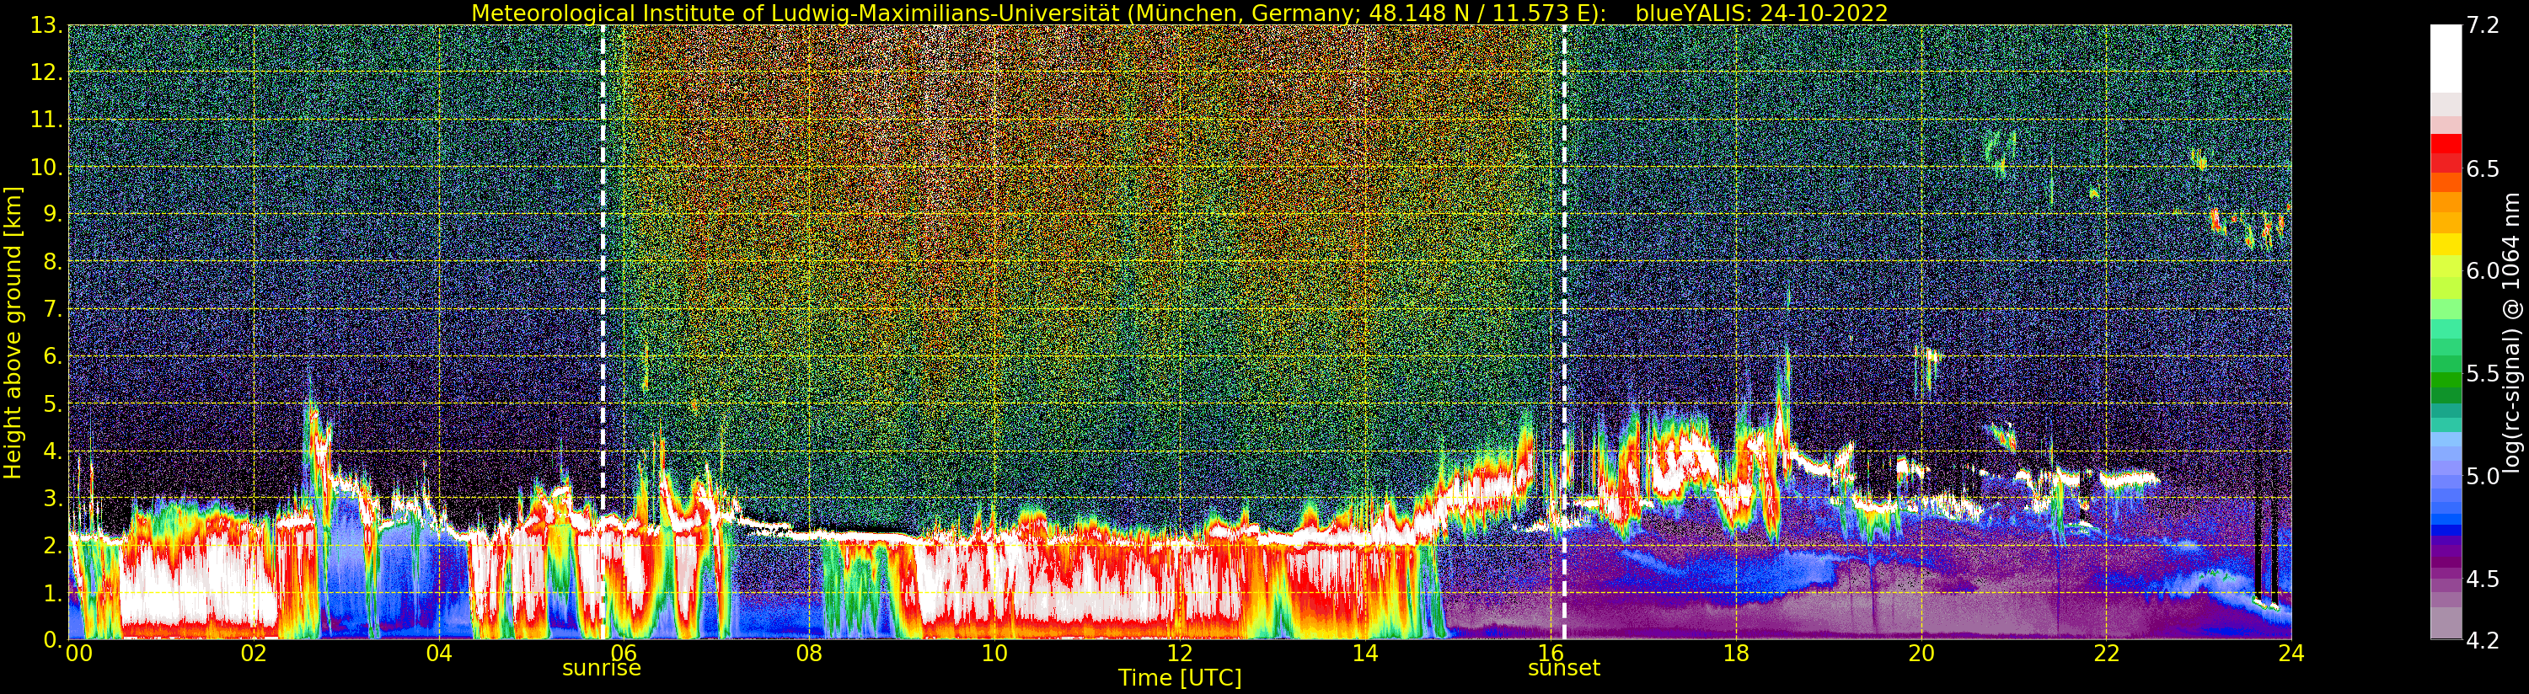Click the "4.5" colorbar tick value
The height and width of the screenshot is (694, 2529).
[x=2482, y=578]
